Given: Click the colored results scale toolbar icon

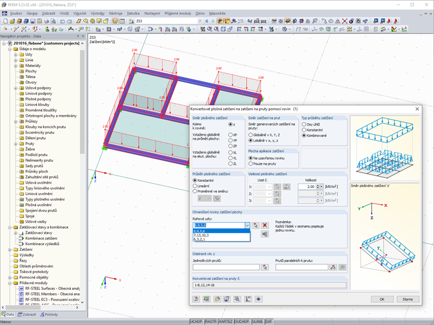Looking at the screenshot, I should [x=394, y=29].
